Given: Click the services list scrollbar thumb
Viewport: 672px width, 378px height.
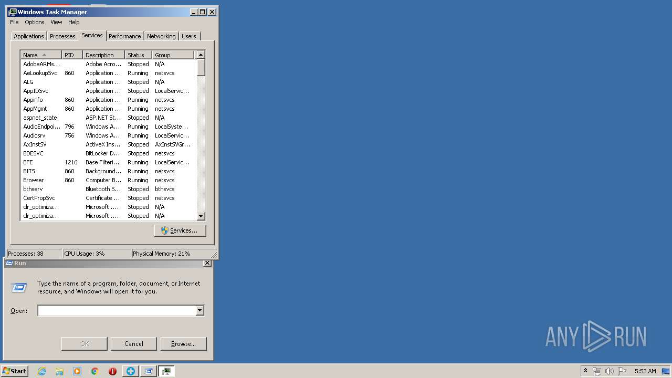Looking at the screenshot, I should (x=201, y=67).
